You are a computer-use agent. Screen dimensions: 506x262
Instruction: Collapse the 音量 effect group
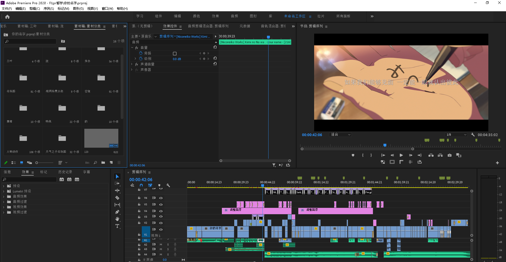pyautogui.click(x=132, y=48)
